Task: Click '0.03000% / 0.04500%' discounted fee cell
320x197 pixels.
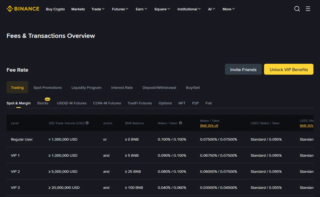Action: pyautogui.click(x=219, y=188)
